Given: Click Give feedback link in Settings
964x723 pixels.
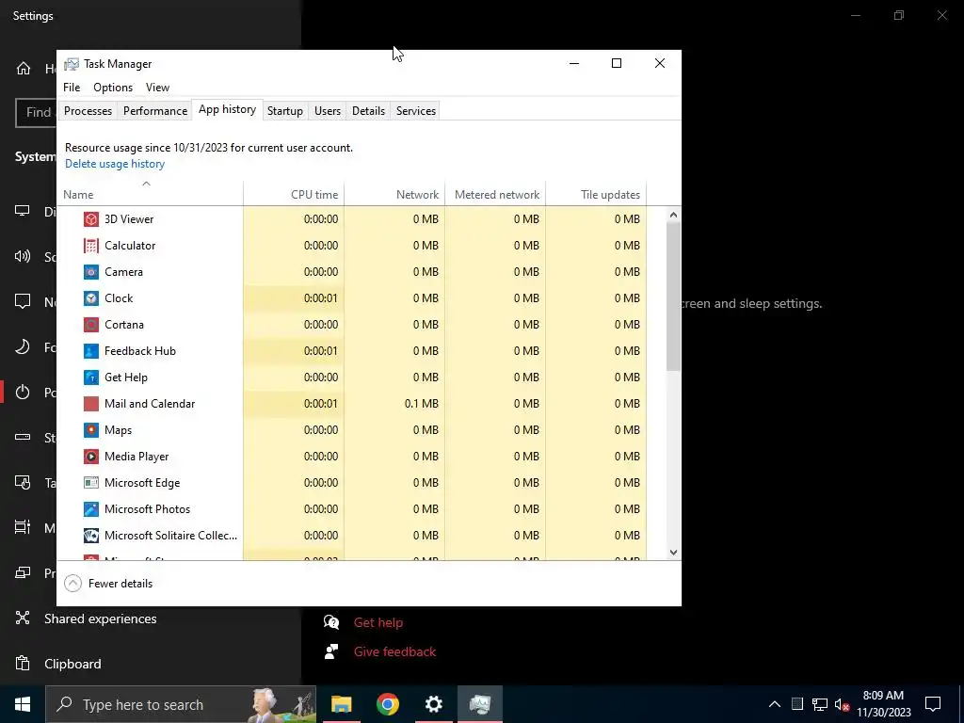Looking at the screenshot, I should [x=394, y=651].
